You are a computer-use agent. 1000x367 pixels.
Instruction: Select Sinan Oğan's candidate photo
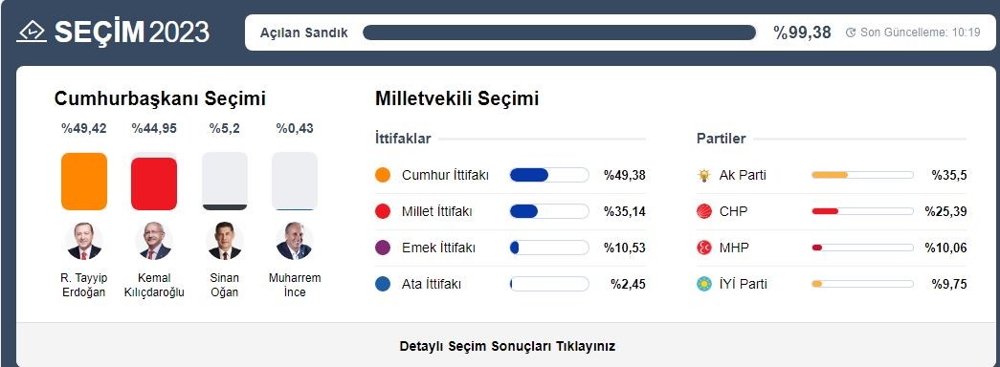point(225,241)
